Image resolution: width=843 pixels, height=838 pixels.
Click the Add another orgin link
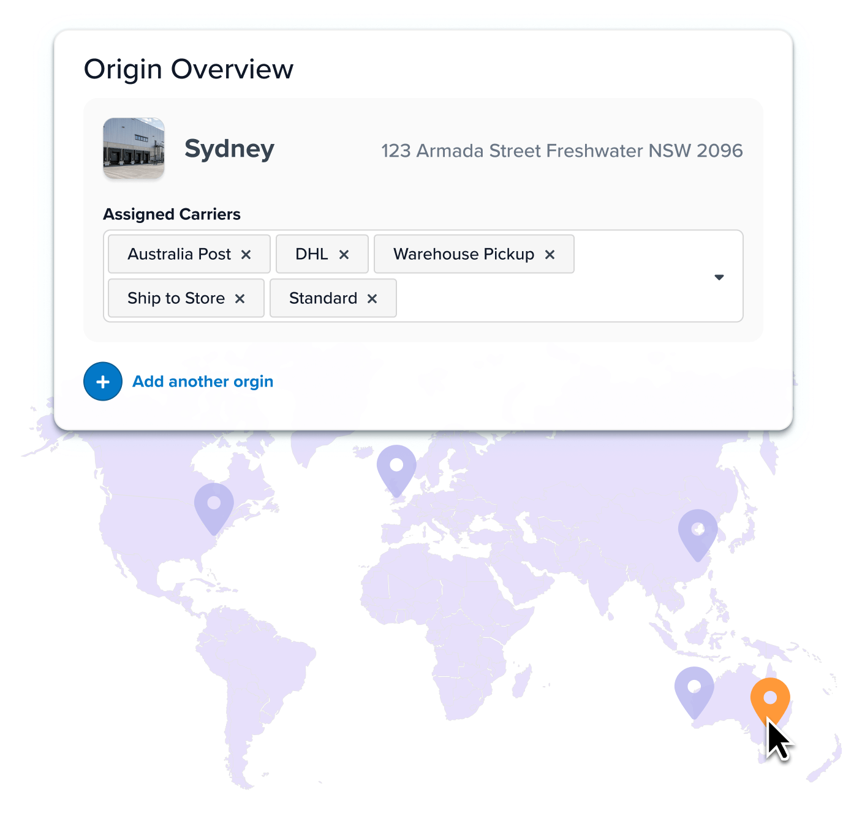202,381
